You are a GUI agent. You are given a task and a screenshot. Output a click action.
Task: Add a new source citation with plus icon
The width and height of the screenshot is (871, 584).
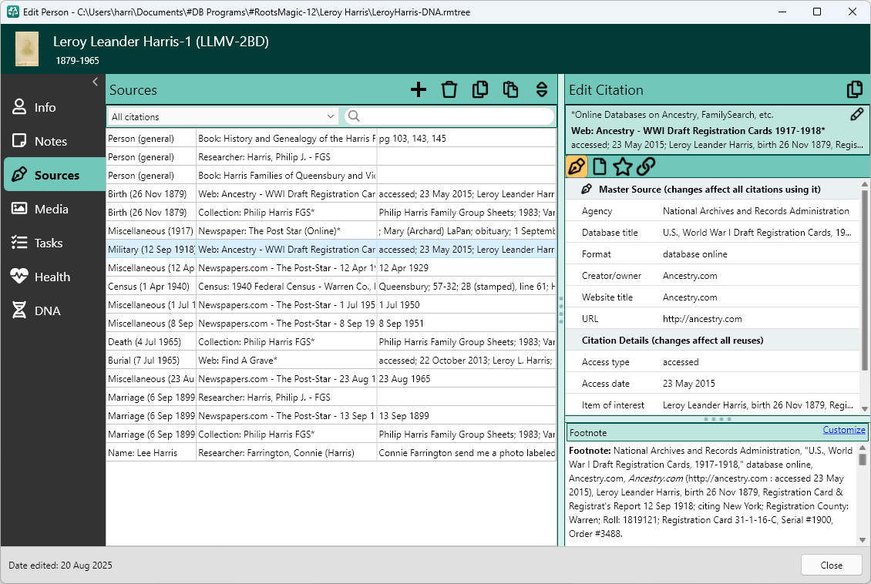coord(419,89)
